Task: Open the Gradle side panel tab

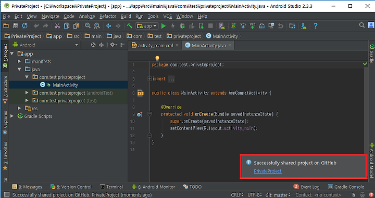Action: (x=372, y=54)
